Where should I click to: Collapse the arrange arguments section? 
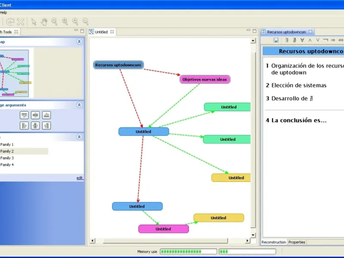tap(80, 105)
